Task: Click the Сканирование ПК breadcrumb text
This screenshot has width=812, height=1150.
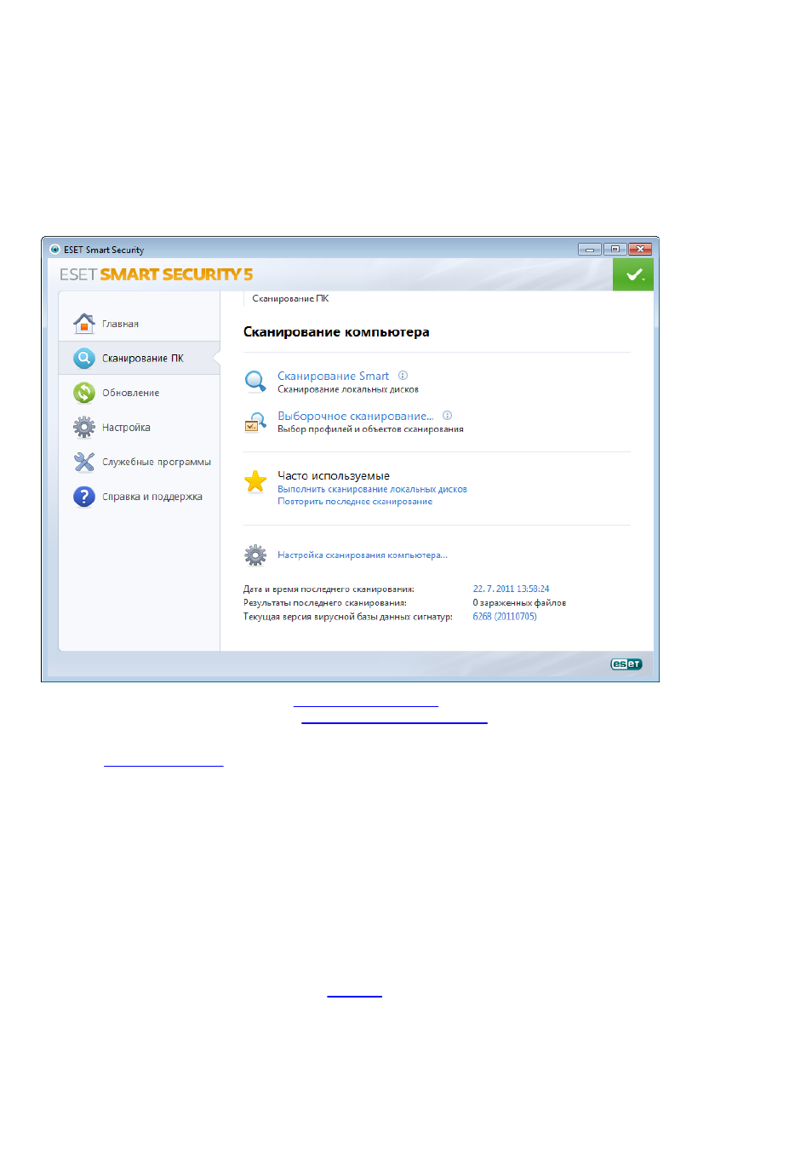Action: pyautogui.click(x=290, y=299)
